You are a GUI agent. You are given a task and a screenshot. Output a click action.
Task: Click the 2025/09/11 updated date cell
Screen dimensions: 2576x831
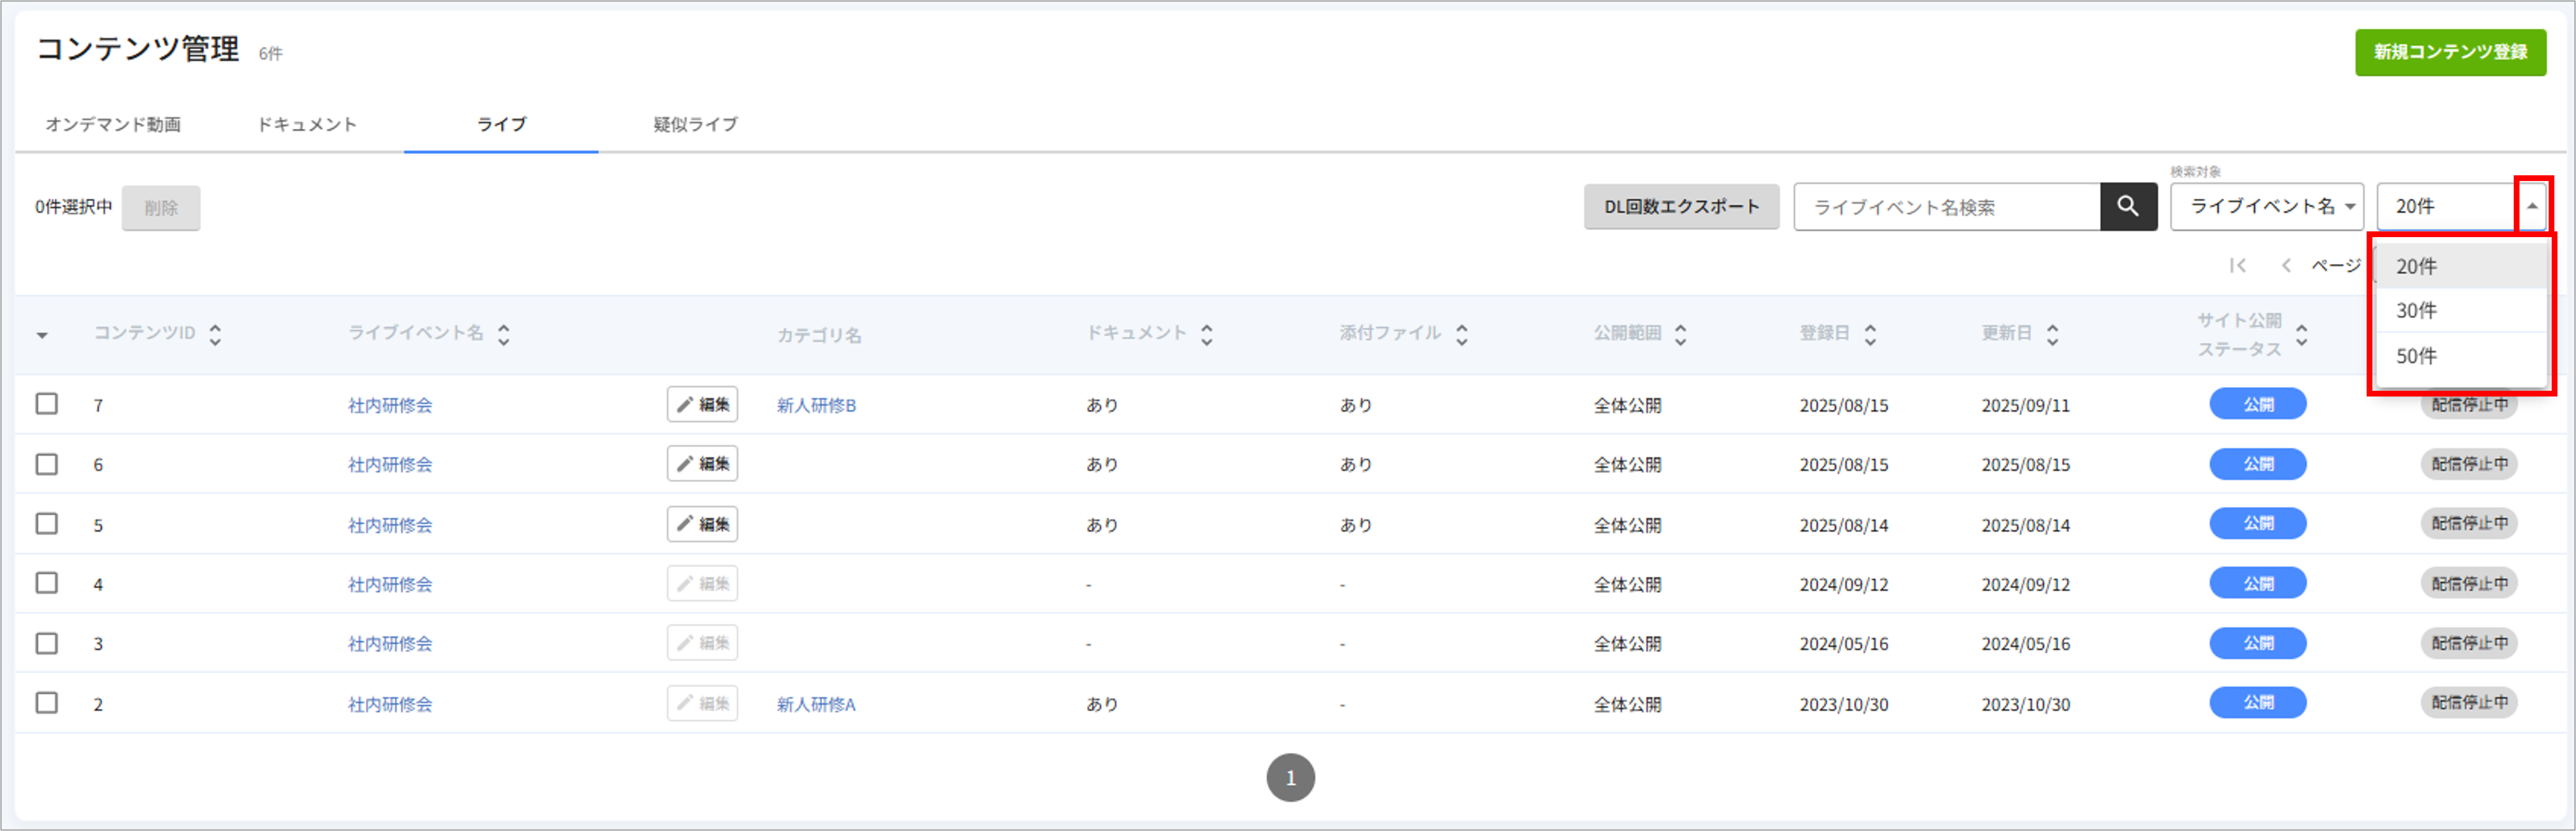2026,405
